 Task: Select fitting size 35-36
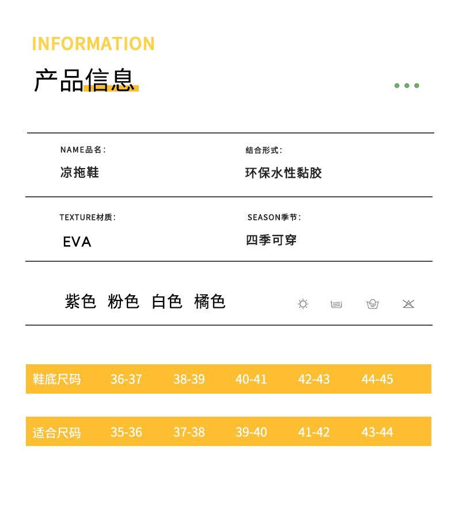[126, 432]
